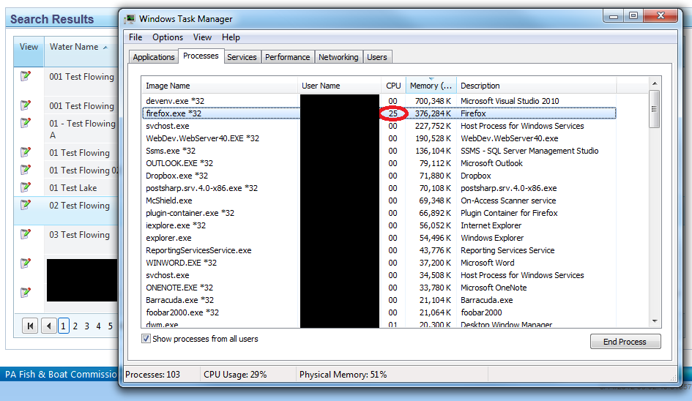Click the edit icon beside 001 Test Flowing first row
This screenshot has width=692, height=401.
pyautogui.click(x=26, y=76)
